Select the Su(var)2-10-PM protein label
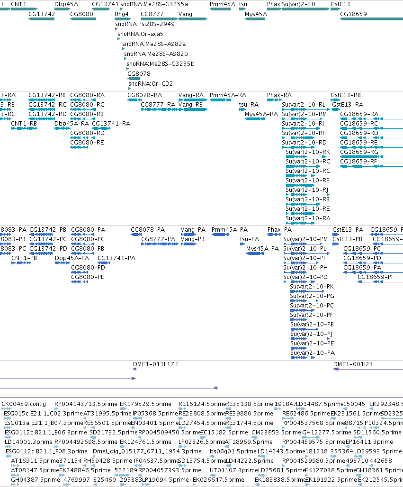 pyautogui.click(x=305, y=239)
